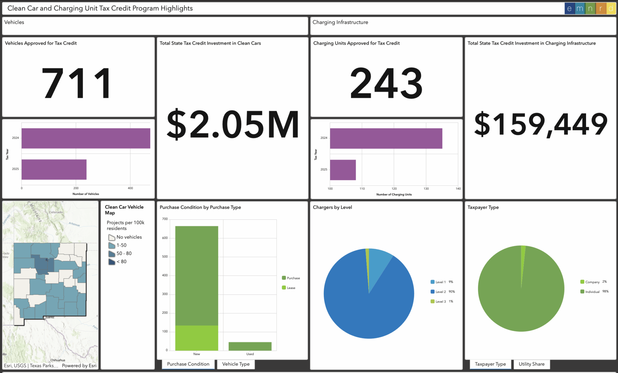Viewport: 618px width, 373px height.
Task: Click the '1-50' map legend symbol
Action: [x=112, y=245]
